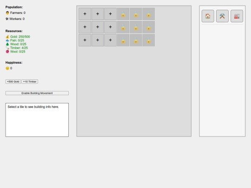Open the red factory buildings category
The image size is (251, 188).
237,16
